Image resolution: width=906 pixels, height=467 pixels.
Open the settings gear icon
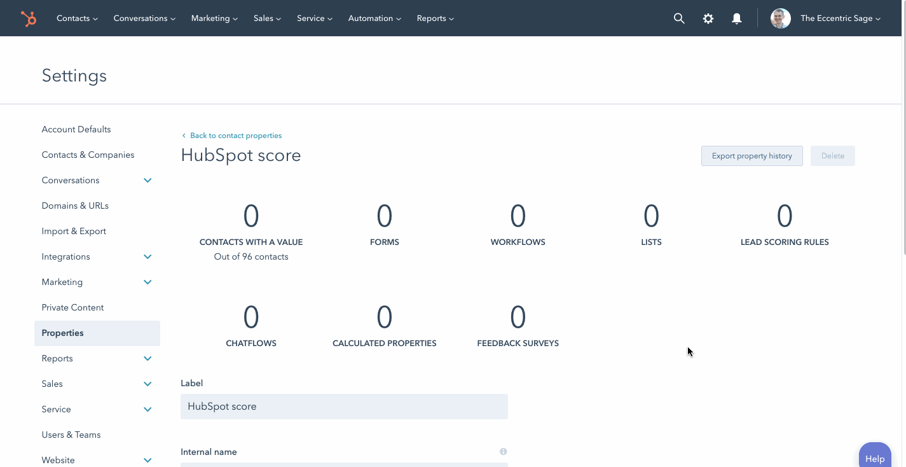(x=708, y=18)
